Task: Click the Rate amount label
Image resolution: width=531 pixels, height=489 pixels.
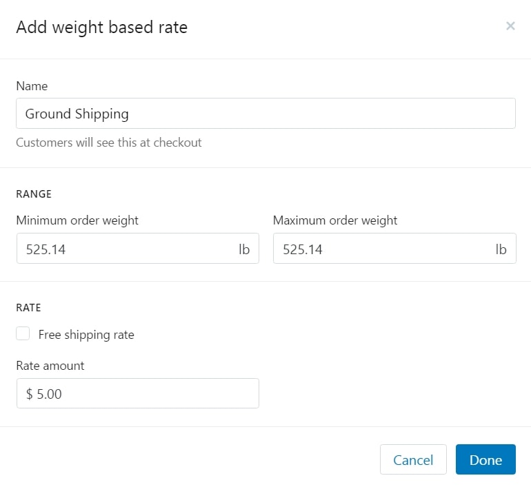Action: click(x=50, y=366)
